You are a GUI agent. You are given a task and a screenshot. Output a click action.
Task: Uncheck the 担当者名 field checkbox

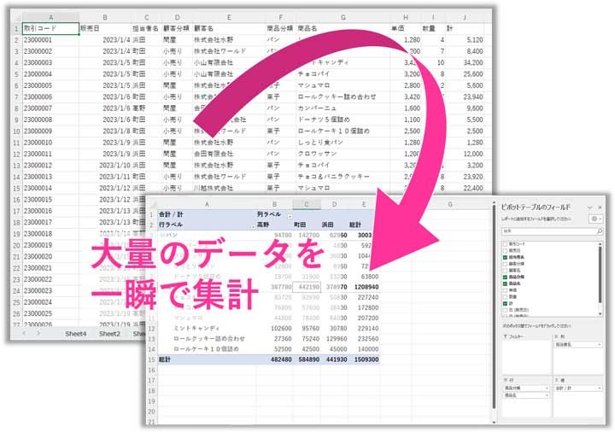click(503, 256)
